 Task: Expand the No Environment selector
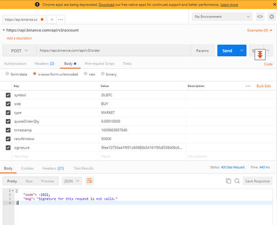(222, 17)
